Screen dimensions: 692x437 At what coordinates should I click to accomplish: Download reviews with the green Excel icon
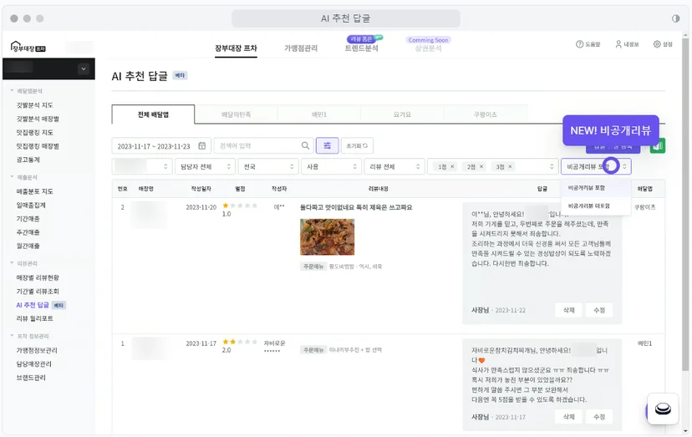(x=658, y=145)
